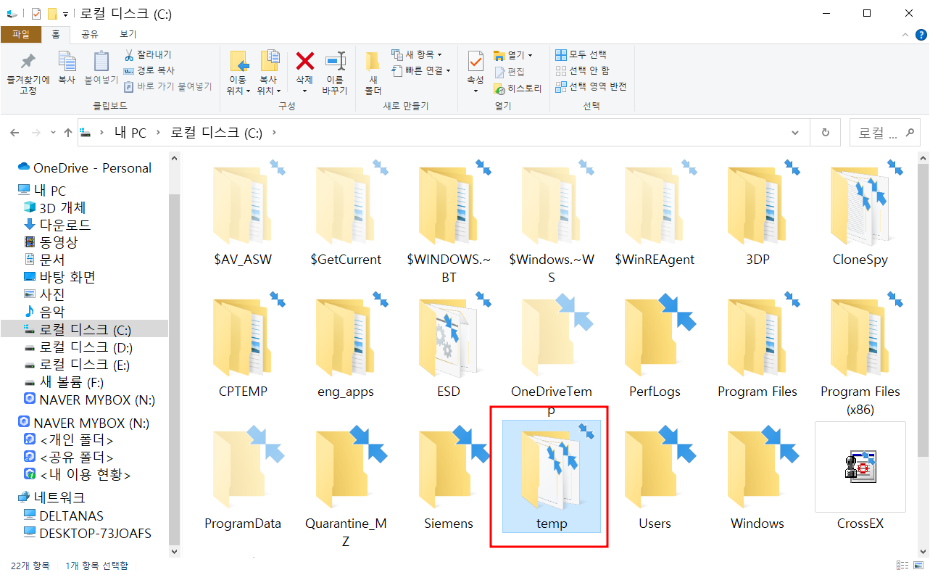The image size is (930, 575).
Task: Open 이동 위치 move-to dropdown
Action: (238, 86)
